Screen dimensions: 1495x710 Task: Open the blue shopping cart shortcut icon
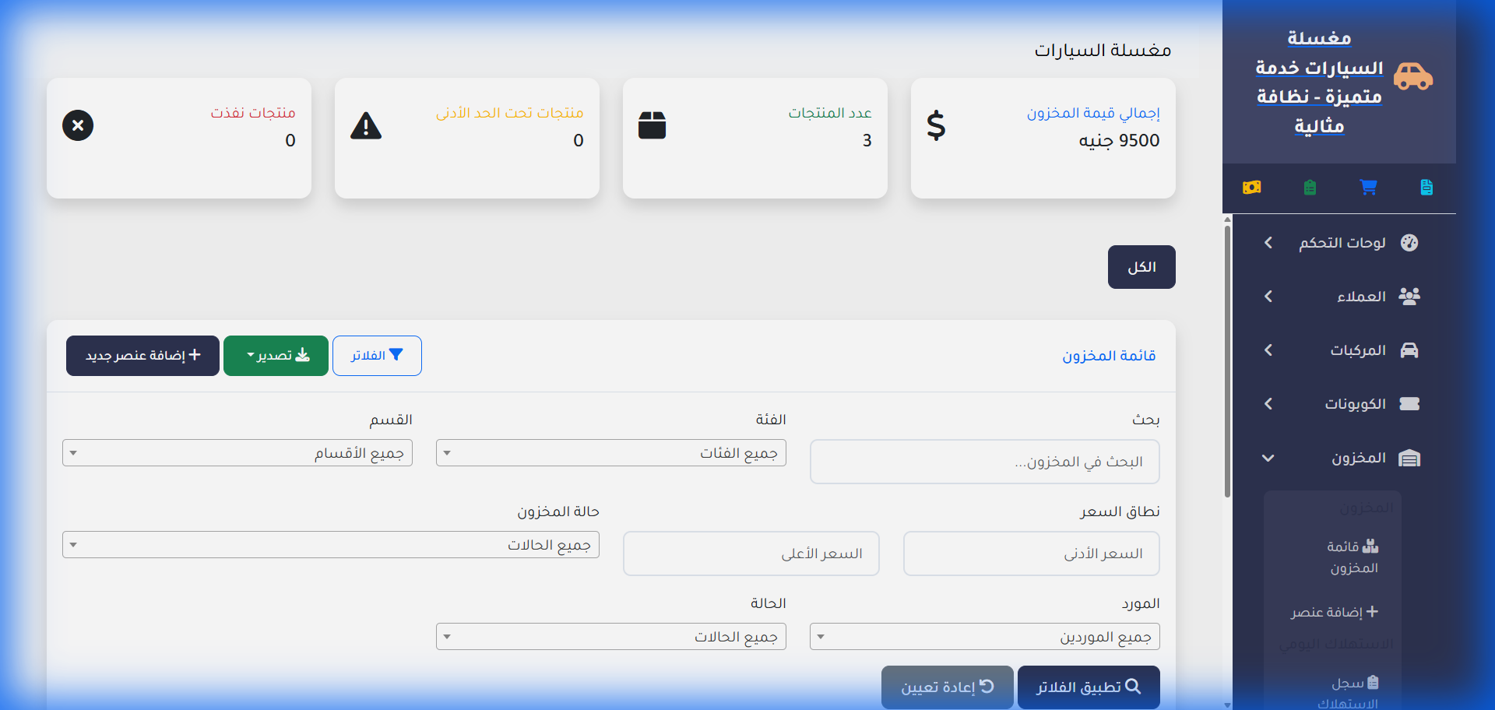[1368, 187]
